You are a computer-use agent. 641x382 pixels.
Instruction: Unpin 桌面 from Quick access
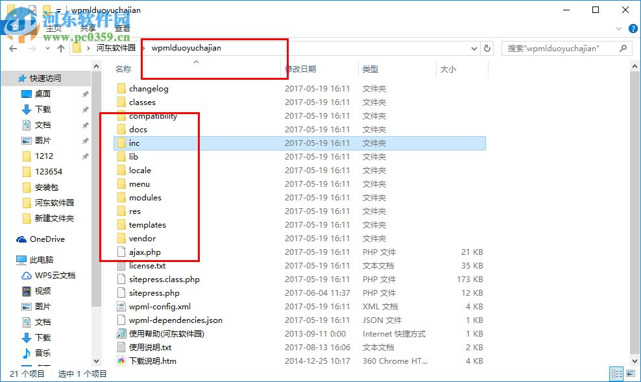click(x=84, y=94)
